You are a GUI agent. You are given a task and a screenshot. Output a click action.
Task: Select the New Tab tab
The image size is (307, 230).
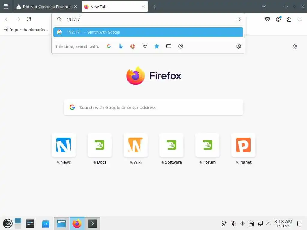coord(115,7)
